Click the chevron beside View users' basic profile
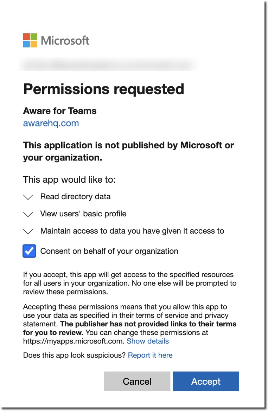The height and width of the screenshot is (411, 268). click(x=28, y=214)
